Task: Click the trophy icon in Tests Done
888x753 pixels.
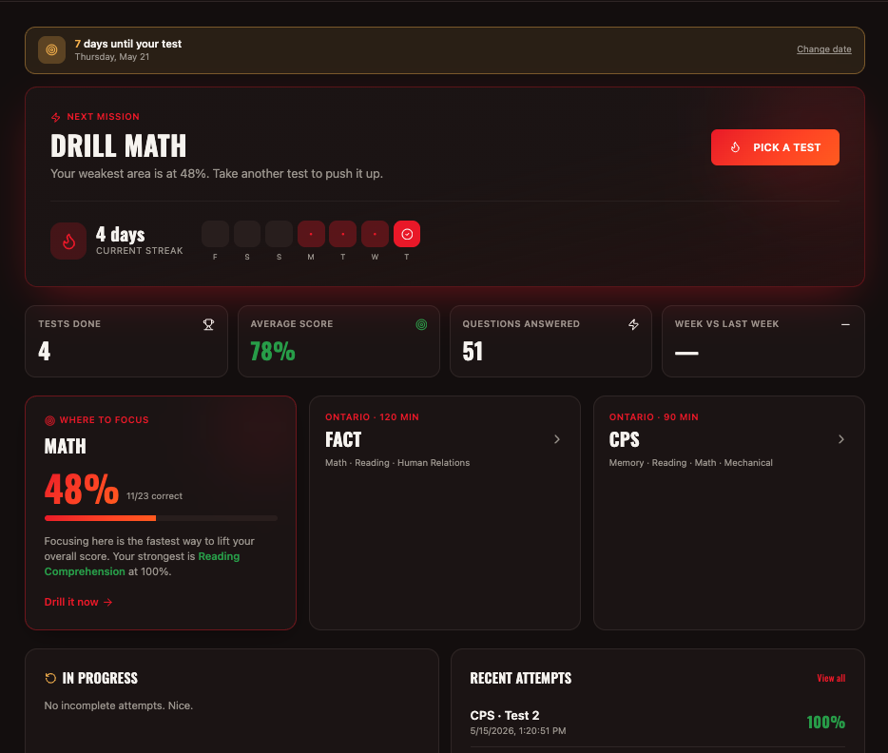Action: (x=208, y=324)
